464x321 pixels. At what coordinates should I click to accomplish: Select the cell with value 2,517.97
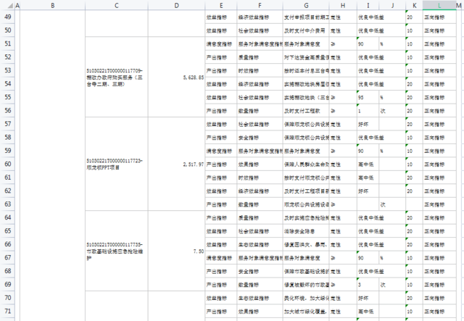(x=175, y=164)
